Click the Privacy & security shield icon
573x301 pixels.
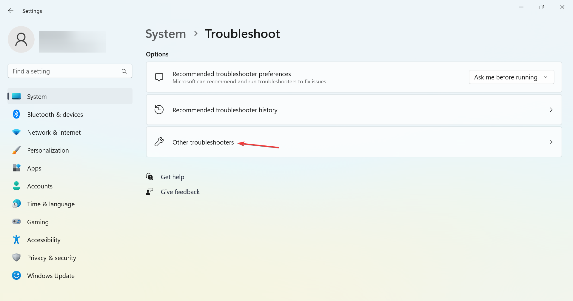[x=16, y=257]
